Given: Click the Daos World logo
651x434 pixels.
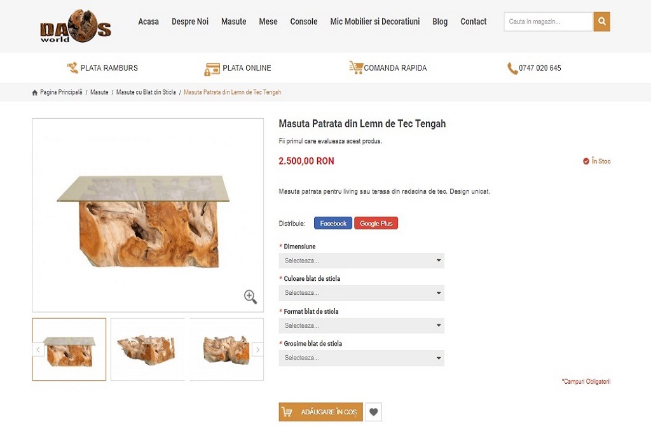Looking at the screenshot, I should tap(75, 26).
